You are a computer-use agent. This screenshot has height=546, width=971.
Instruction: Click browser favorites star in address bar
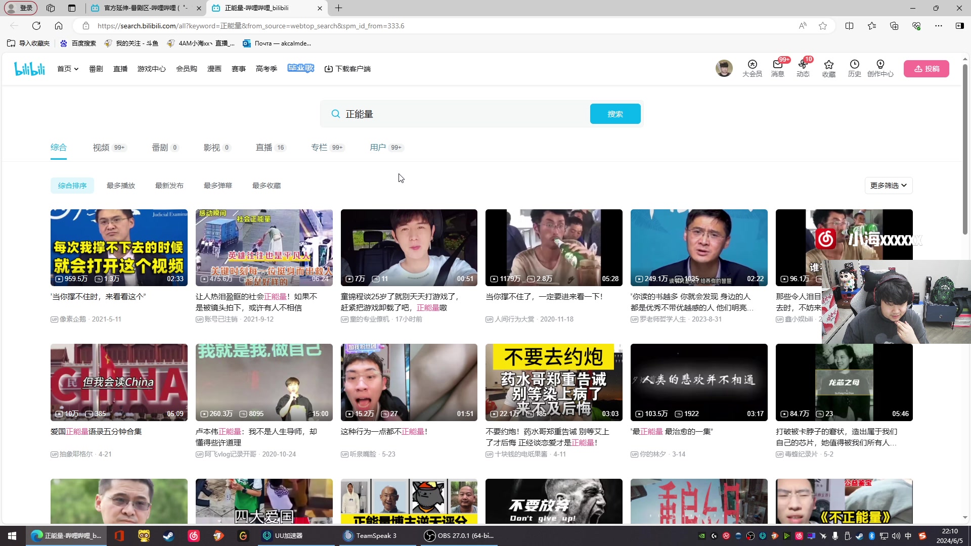(823, 26)
